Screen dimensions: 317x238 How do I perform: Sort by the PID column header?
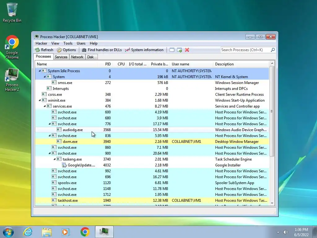[105, 64]
